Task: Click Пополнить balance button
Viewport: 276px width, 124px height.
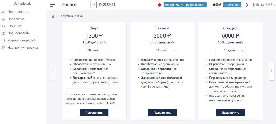Action: (232, 5)
